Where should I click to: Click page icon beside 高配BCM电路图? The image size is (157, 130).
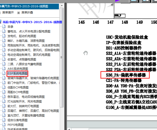click(x=4, y=92)
